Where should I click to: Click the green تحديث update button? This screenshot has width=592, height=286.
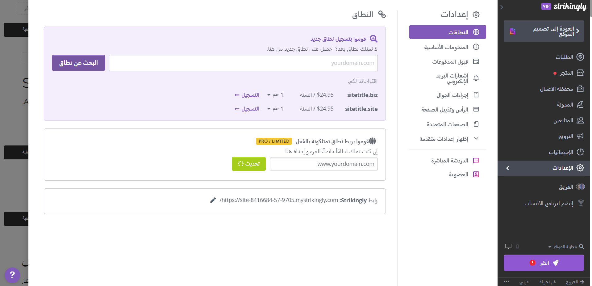[249, 164]
